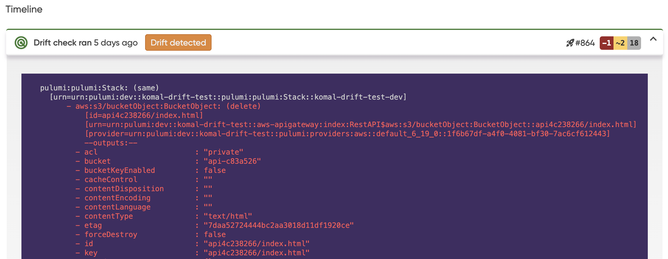Click the Drift detected badge

coord(178,42)
